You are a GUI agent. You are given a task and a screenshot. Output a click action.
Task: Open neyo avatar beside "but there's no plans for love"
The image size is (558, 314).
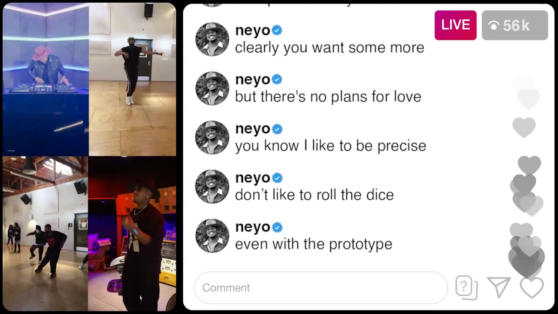pyautogui.click(x=212, y=89)
